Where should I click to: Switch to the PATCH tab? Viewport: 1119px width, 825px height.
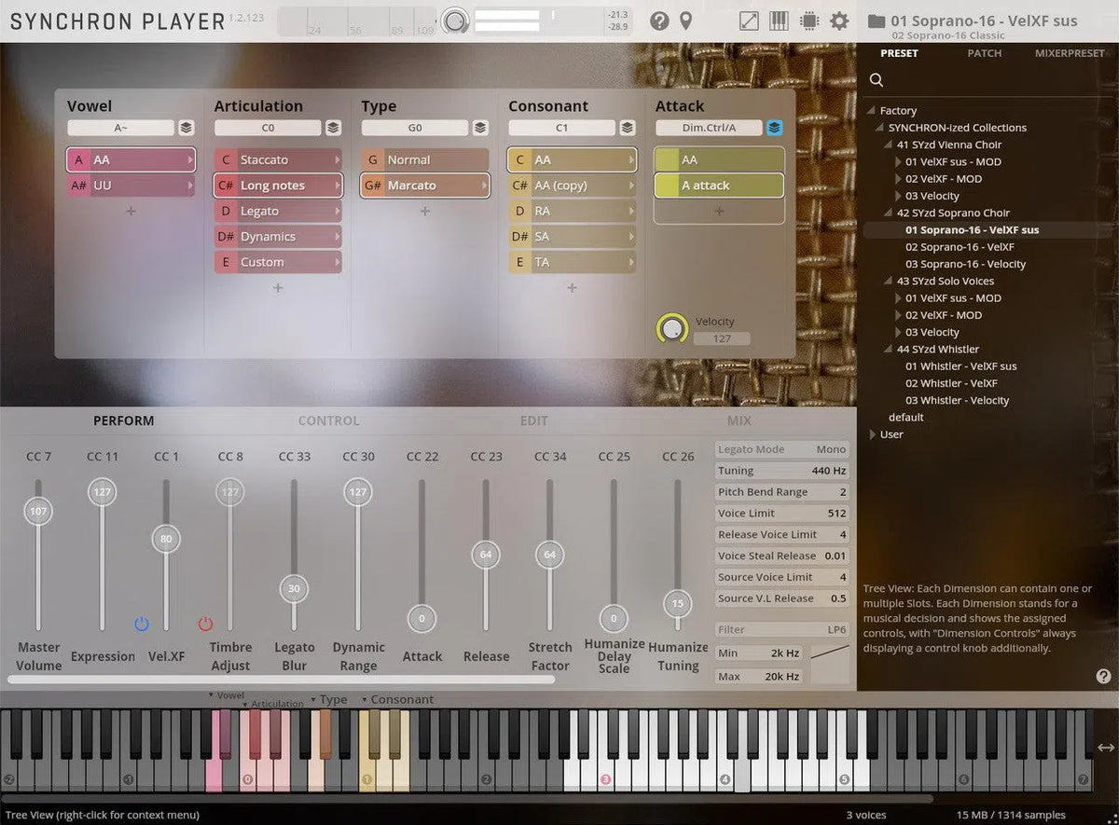tap(984, 53)
